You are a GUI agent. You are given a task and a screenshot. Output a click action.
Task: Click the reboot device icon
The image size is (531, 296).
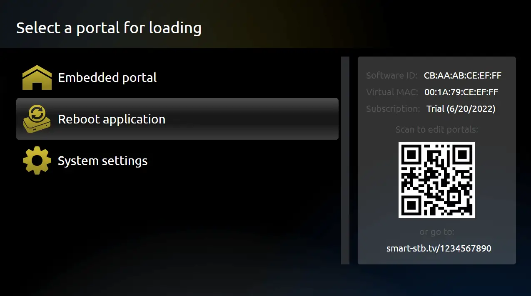(37, 119)
